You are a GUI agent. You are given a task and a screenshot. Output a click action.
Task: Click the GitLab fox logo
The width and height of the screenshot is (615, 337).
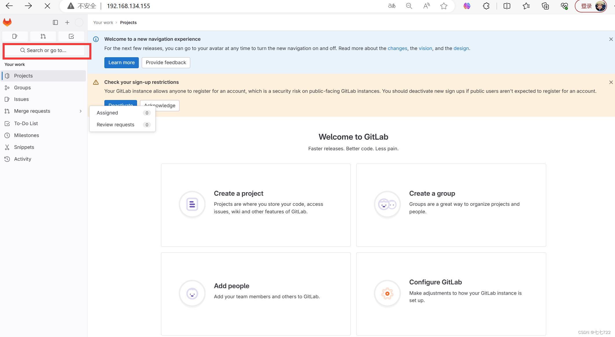tap(7, 22)
